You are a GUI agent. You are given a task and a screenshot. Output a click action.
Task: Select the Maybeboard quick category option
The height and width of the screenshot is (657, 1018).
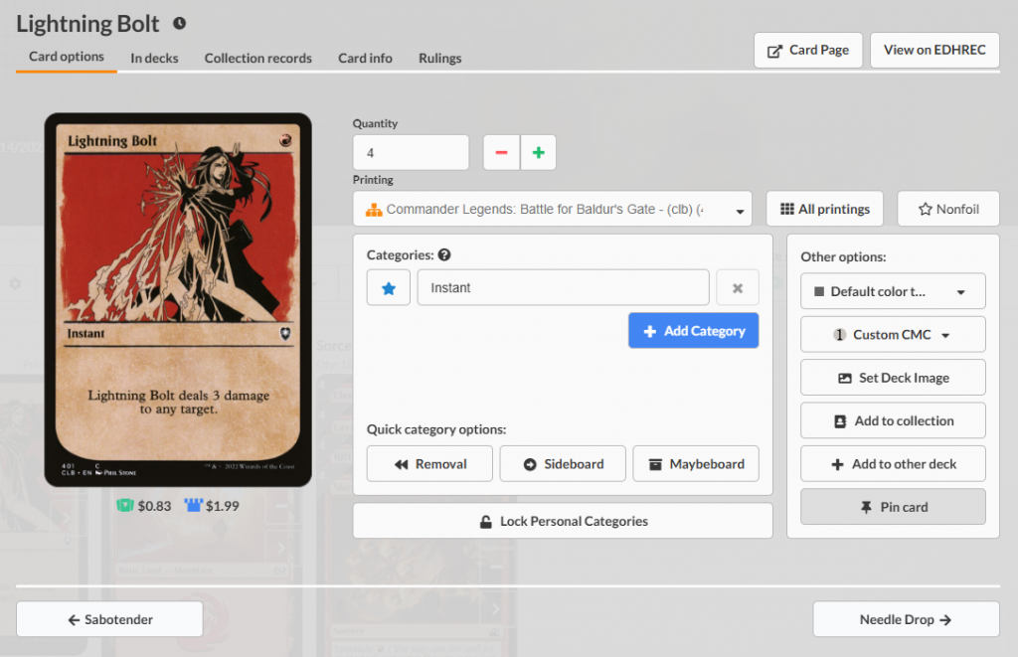tap(696, 463)
